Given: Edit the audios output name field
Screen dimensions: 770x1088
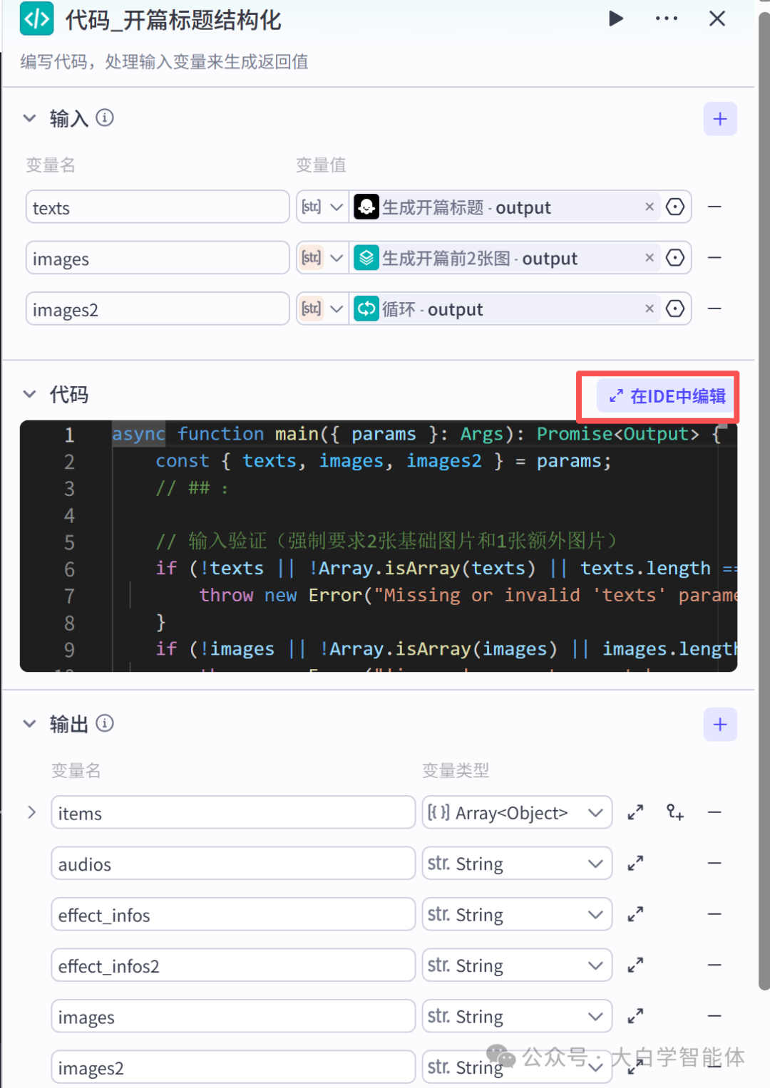Looking at the screenshot, I should coord(233,864).
